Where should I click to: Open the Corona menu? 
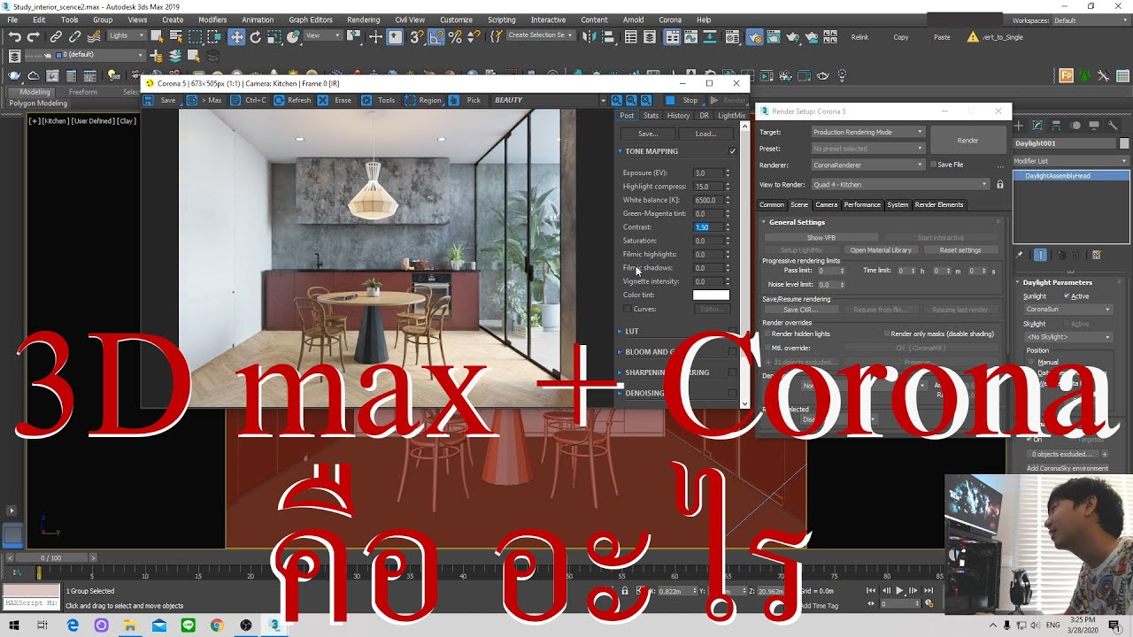(x=670, y=19)
